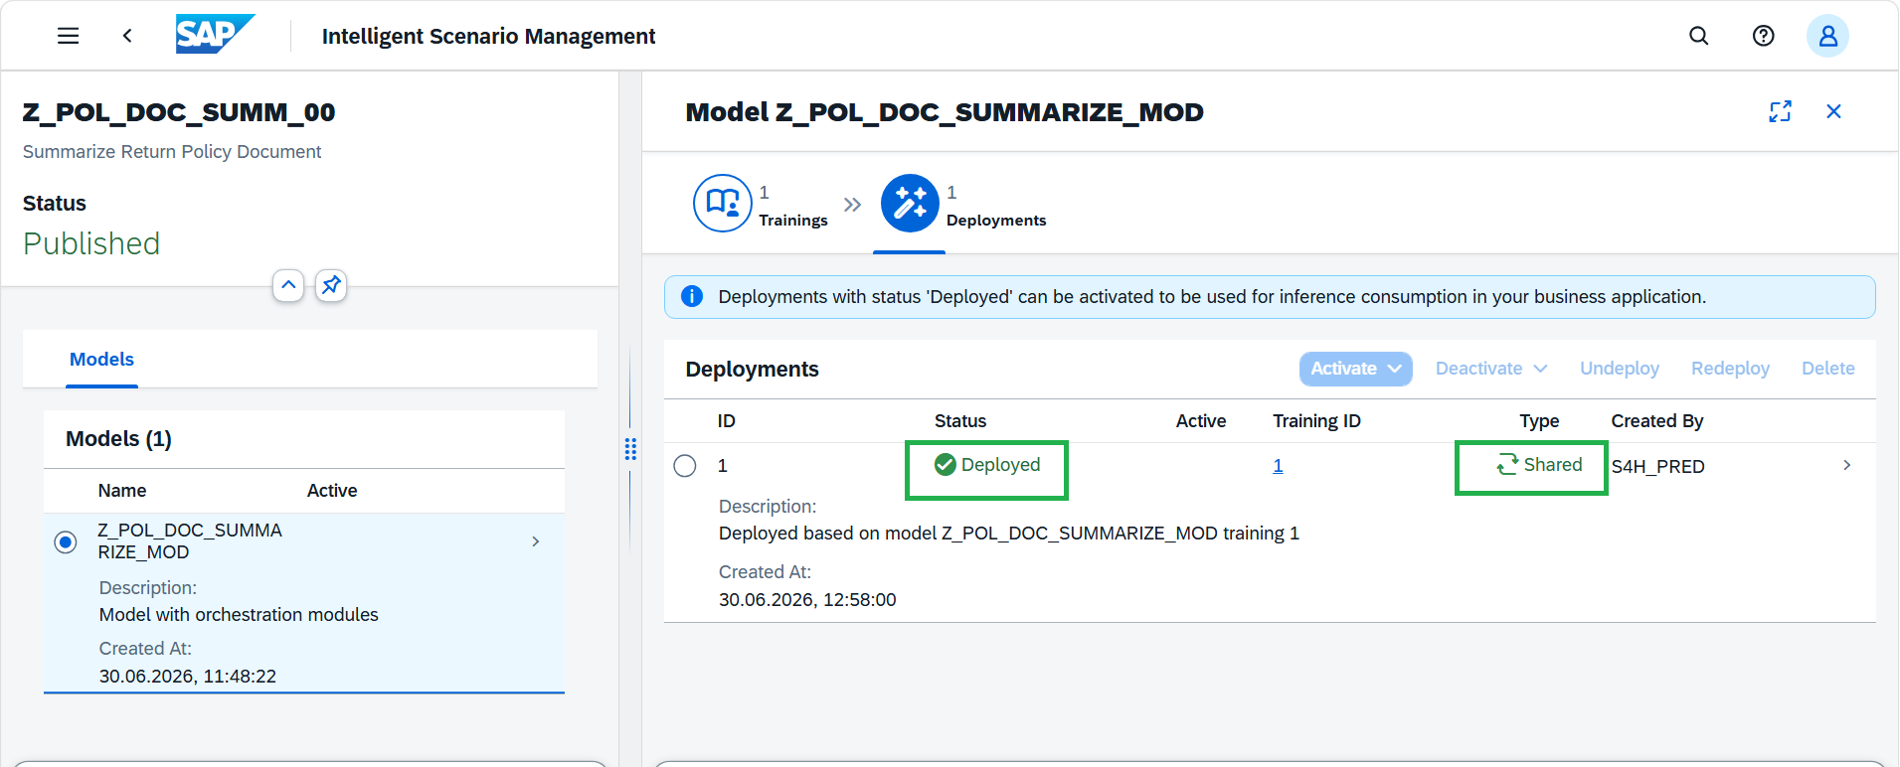The image size is (1900, 767).
Task: Click the Shared type icon
Action: [x=1507, y=464]
